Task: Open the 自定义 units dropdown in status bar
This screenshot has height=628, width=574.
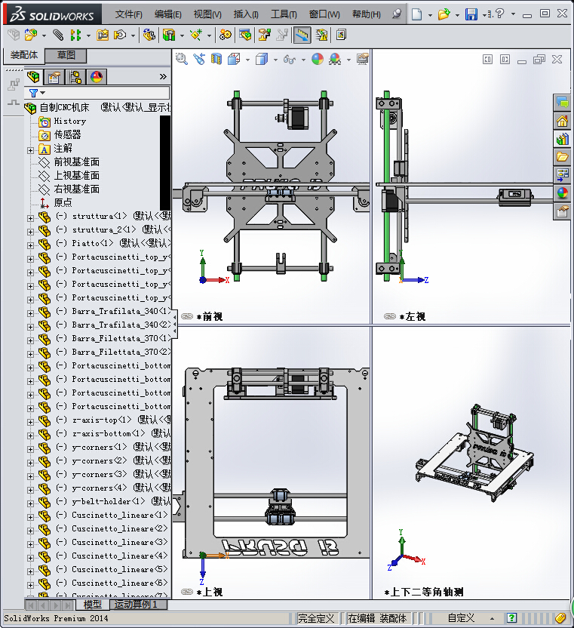Action: (471, 618)
